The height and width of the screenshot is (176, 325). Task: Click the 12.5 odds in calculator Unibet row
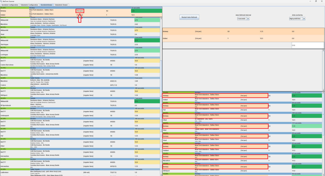tap(262, 38)
